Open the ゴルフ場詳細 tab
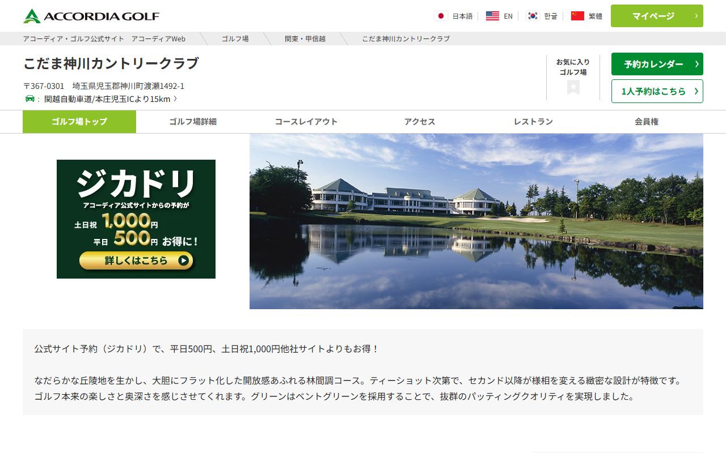Screen dimensions: 726x453 pyautogui.click(x=193, y=122)
